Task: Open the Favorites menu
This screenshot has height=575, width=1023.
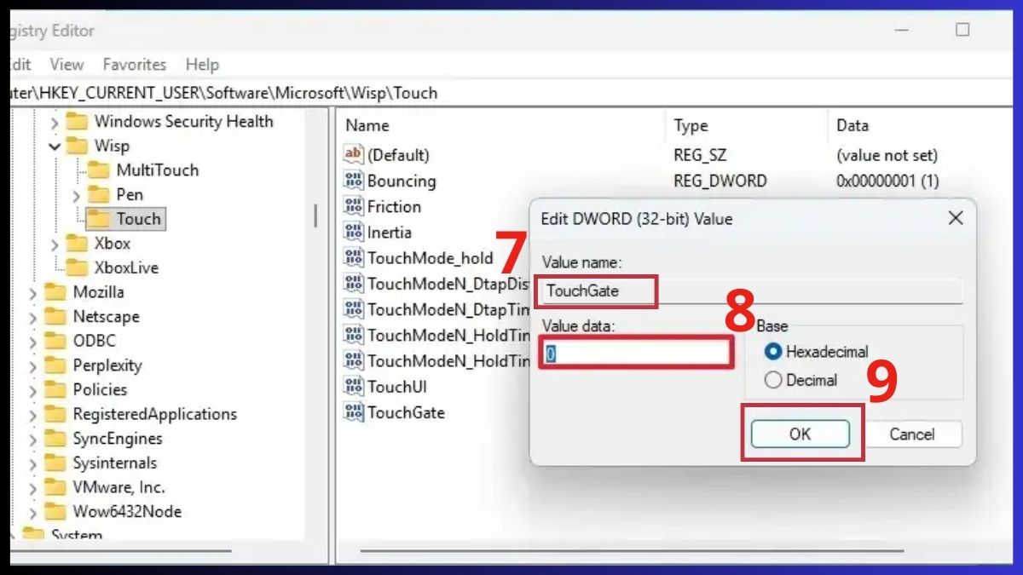Action: [135, 64]
